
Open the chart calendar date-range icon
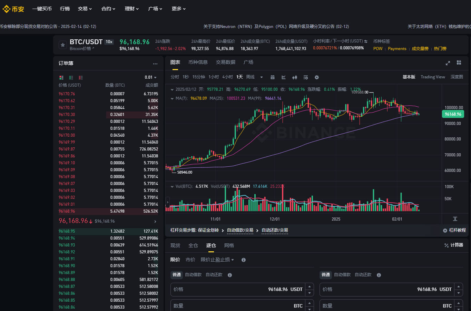[273, 77]
